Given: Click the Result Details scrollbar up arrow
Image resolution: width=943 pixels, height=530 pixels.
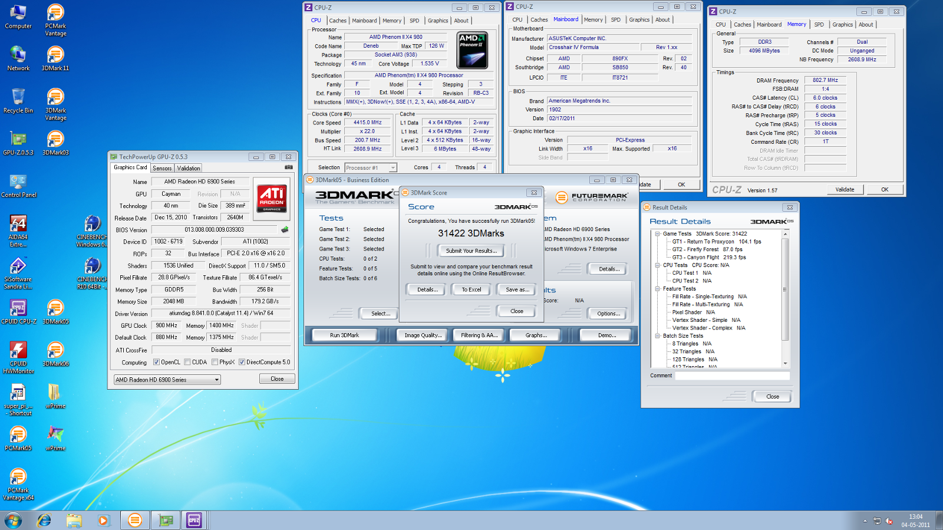Looking at the screenshot, I should click(785, 234).
